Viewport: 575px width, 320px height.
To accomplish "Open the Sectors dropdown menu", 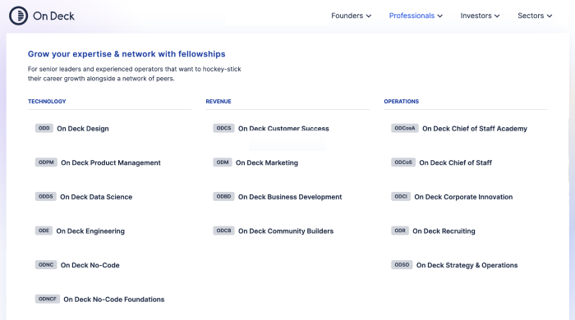I will [x=535, y=16].
